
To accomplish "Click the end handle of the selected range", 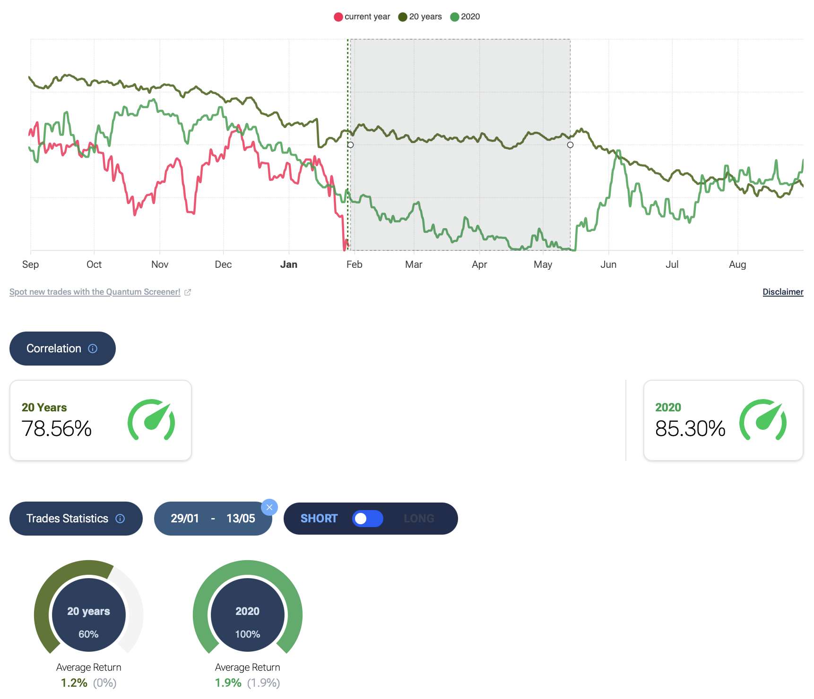I will tap(570, 145).
